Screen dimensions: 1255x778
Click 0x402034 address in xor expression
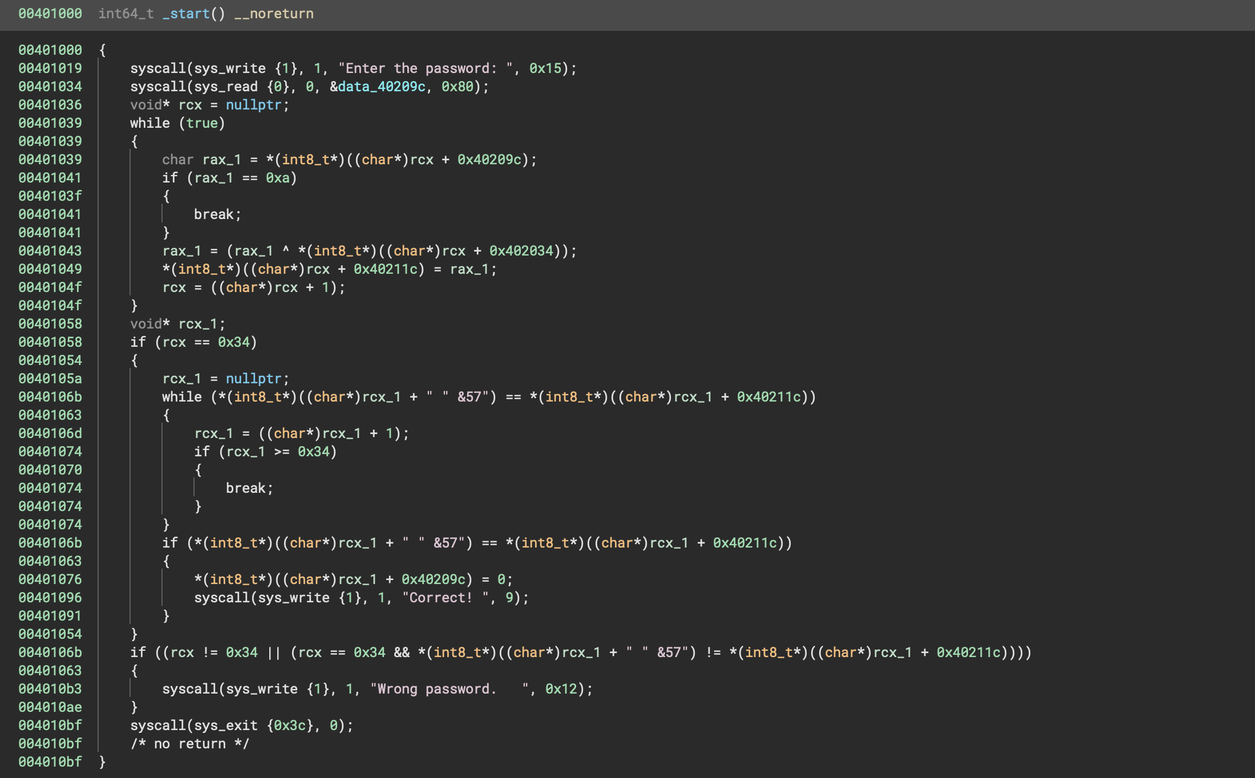pos(521,251)
